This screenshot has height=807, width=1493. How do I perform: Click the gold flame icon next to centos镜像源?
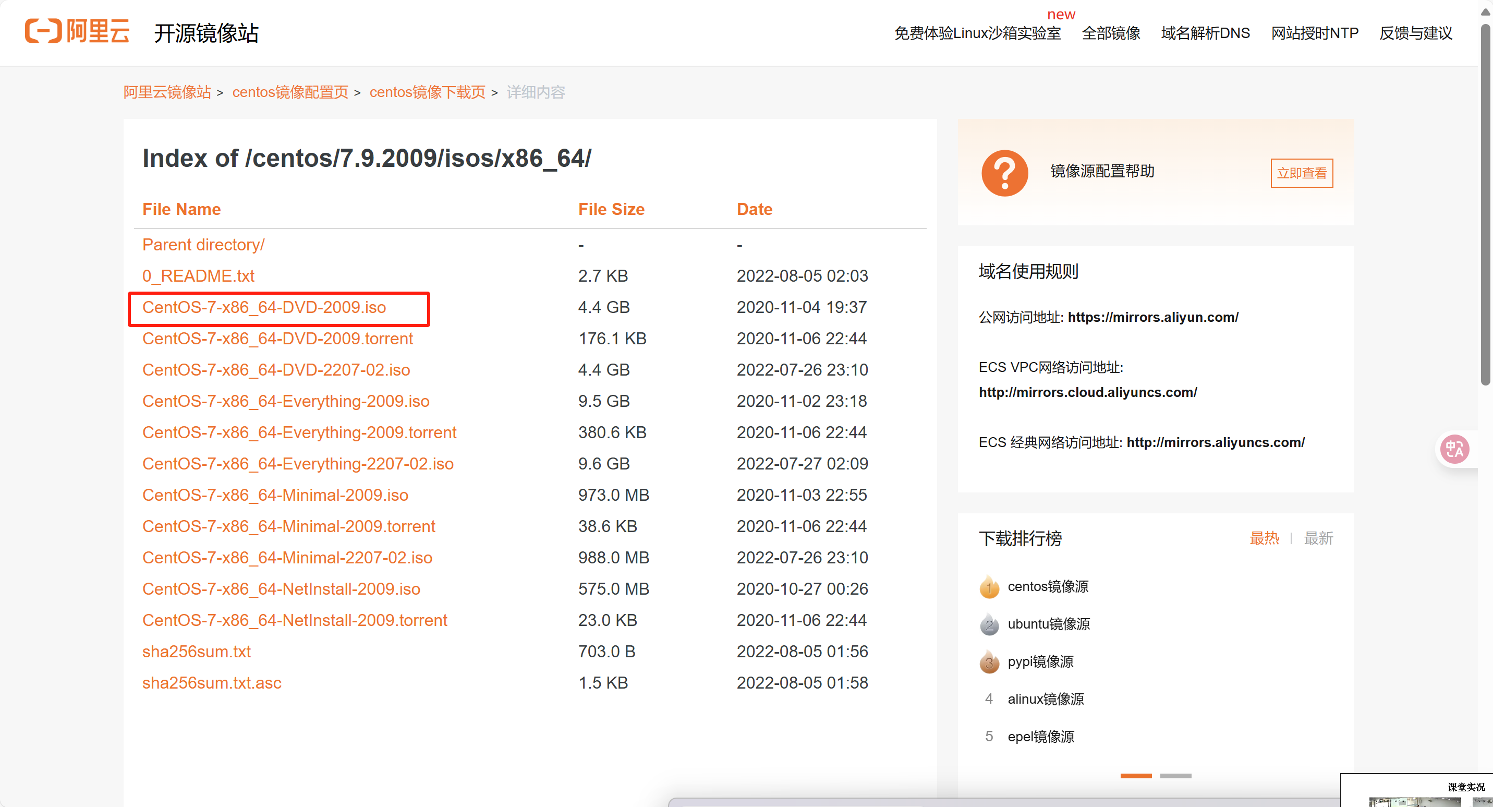tap(989, 586)
